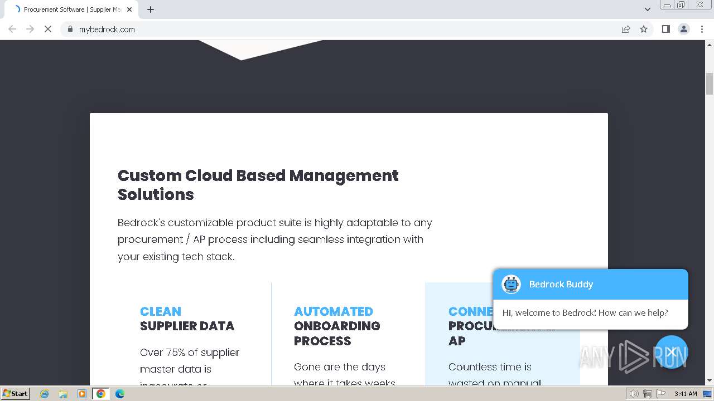Click Custom Cloud Based Management Solutions heading
The height and width of the screenshot is (401, 714).
click(x=258, y=185)
